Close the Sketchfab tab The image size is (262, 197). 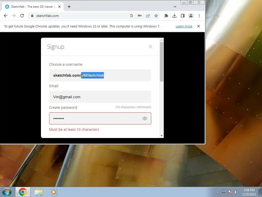[x=59, y=7]
